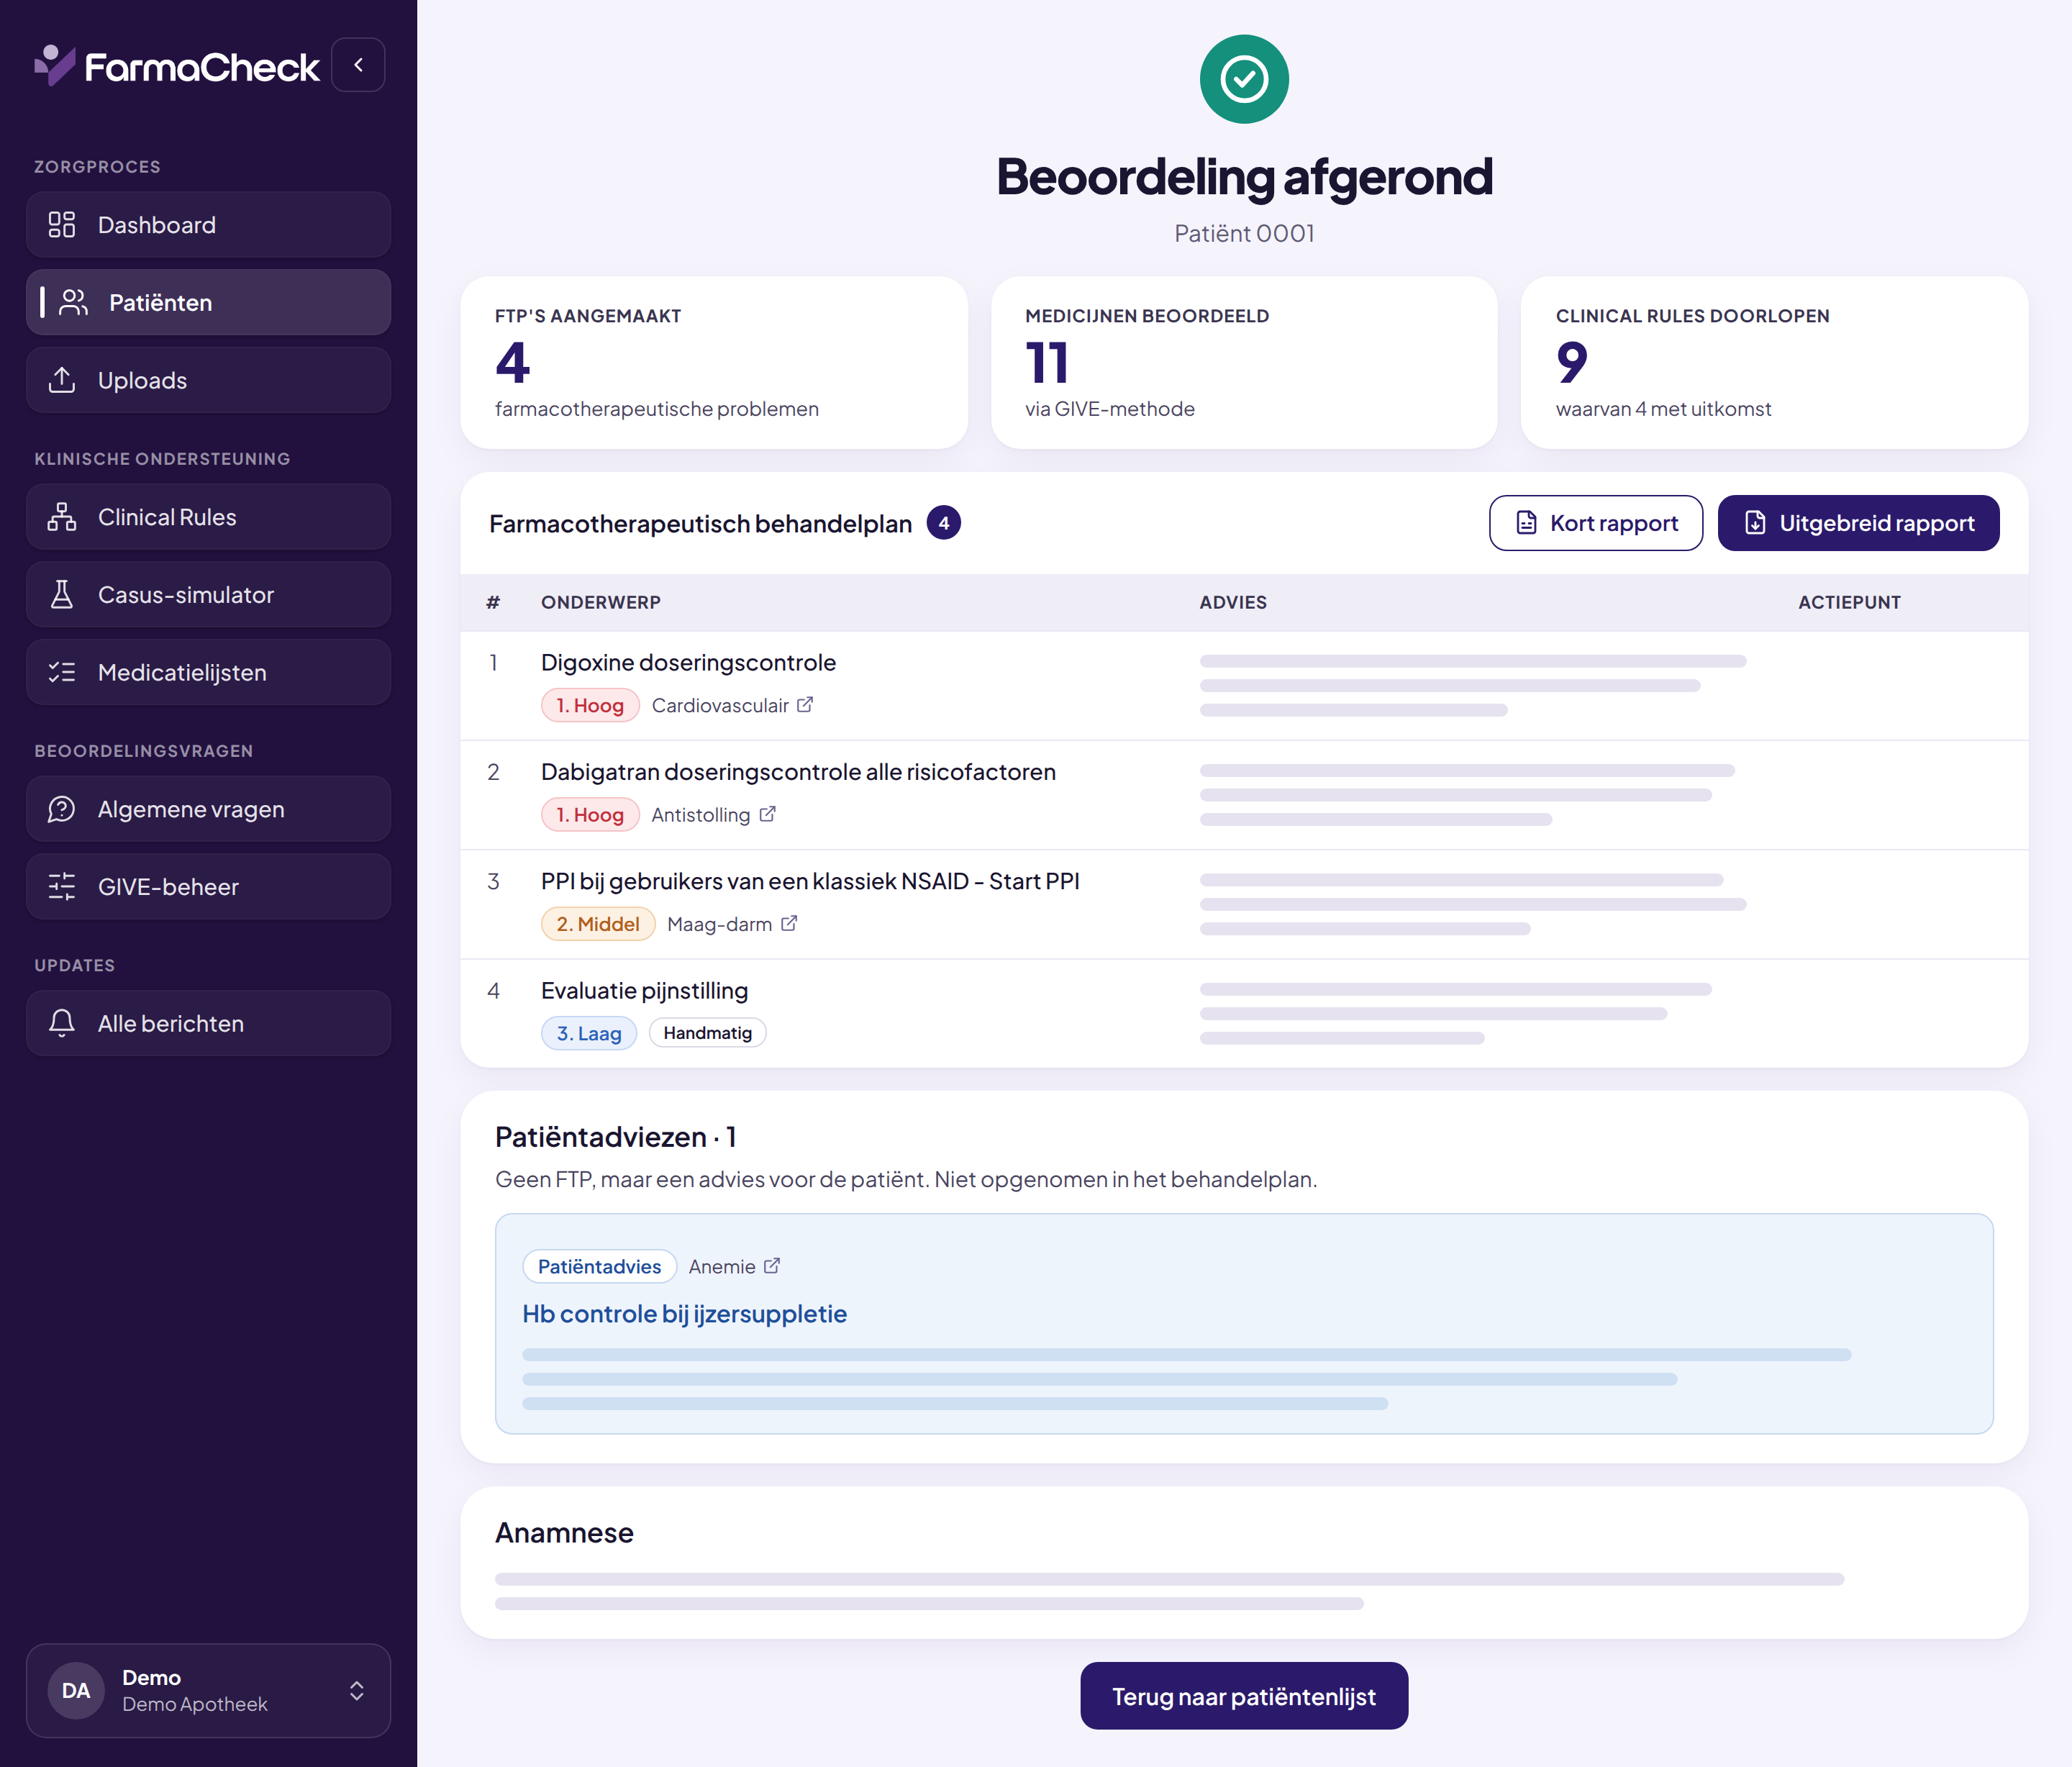The width and height of the screenshot is (2072, 1767).
Task: Open GIVE-beheer settings
Action: pos(208,887)
